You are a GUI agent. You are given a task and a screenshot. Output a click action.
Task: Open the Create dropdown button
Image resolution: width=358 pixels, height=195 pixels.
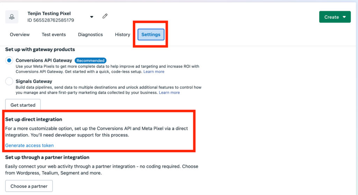pos(335,17)
